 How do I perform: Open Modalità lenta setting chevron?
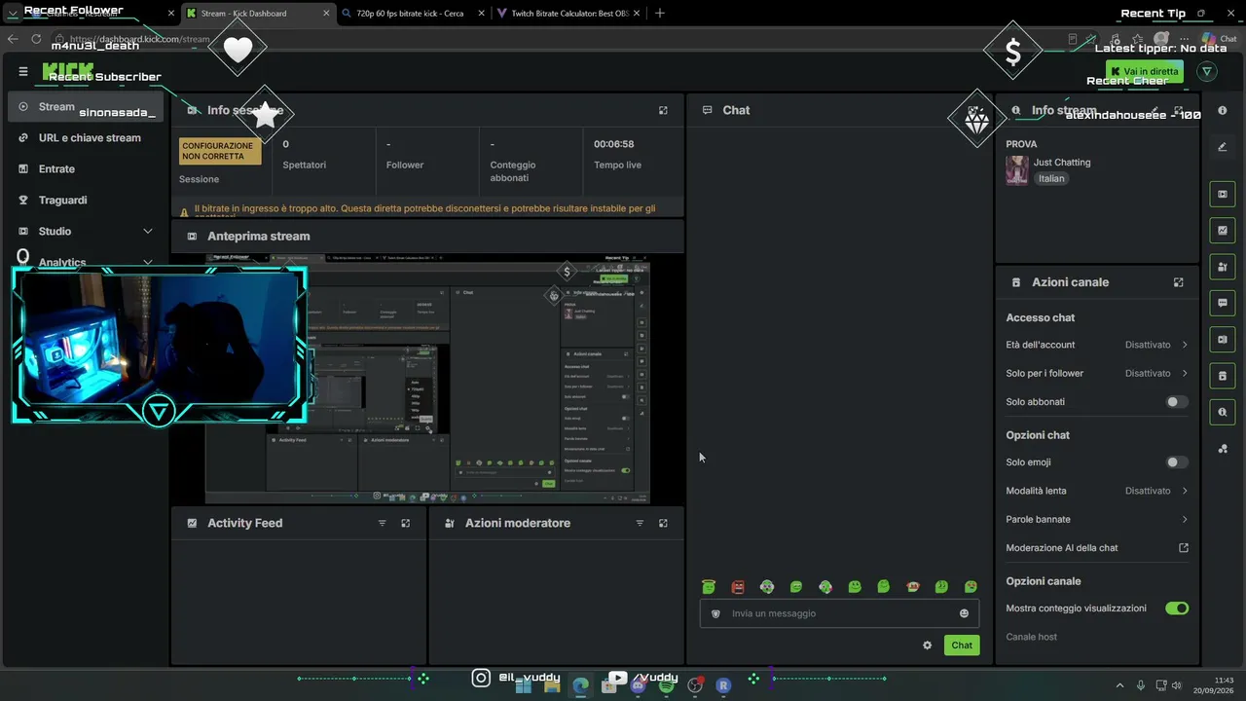click(1185, 491)
